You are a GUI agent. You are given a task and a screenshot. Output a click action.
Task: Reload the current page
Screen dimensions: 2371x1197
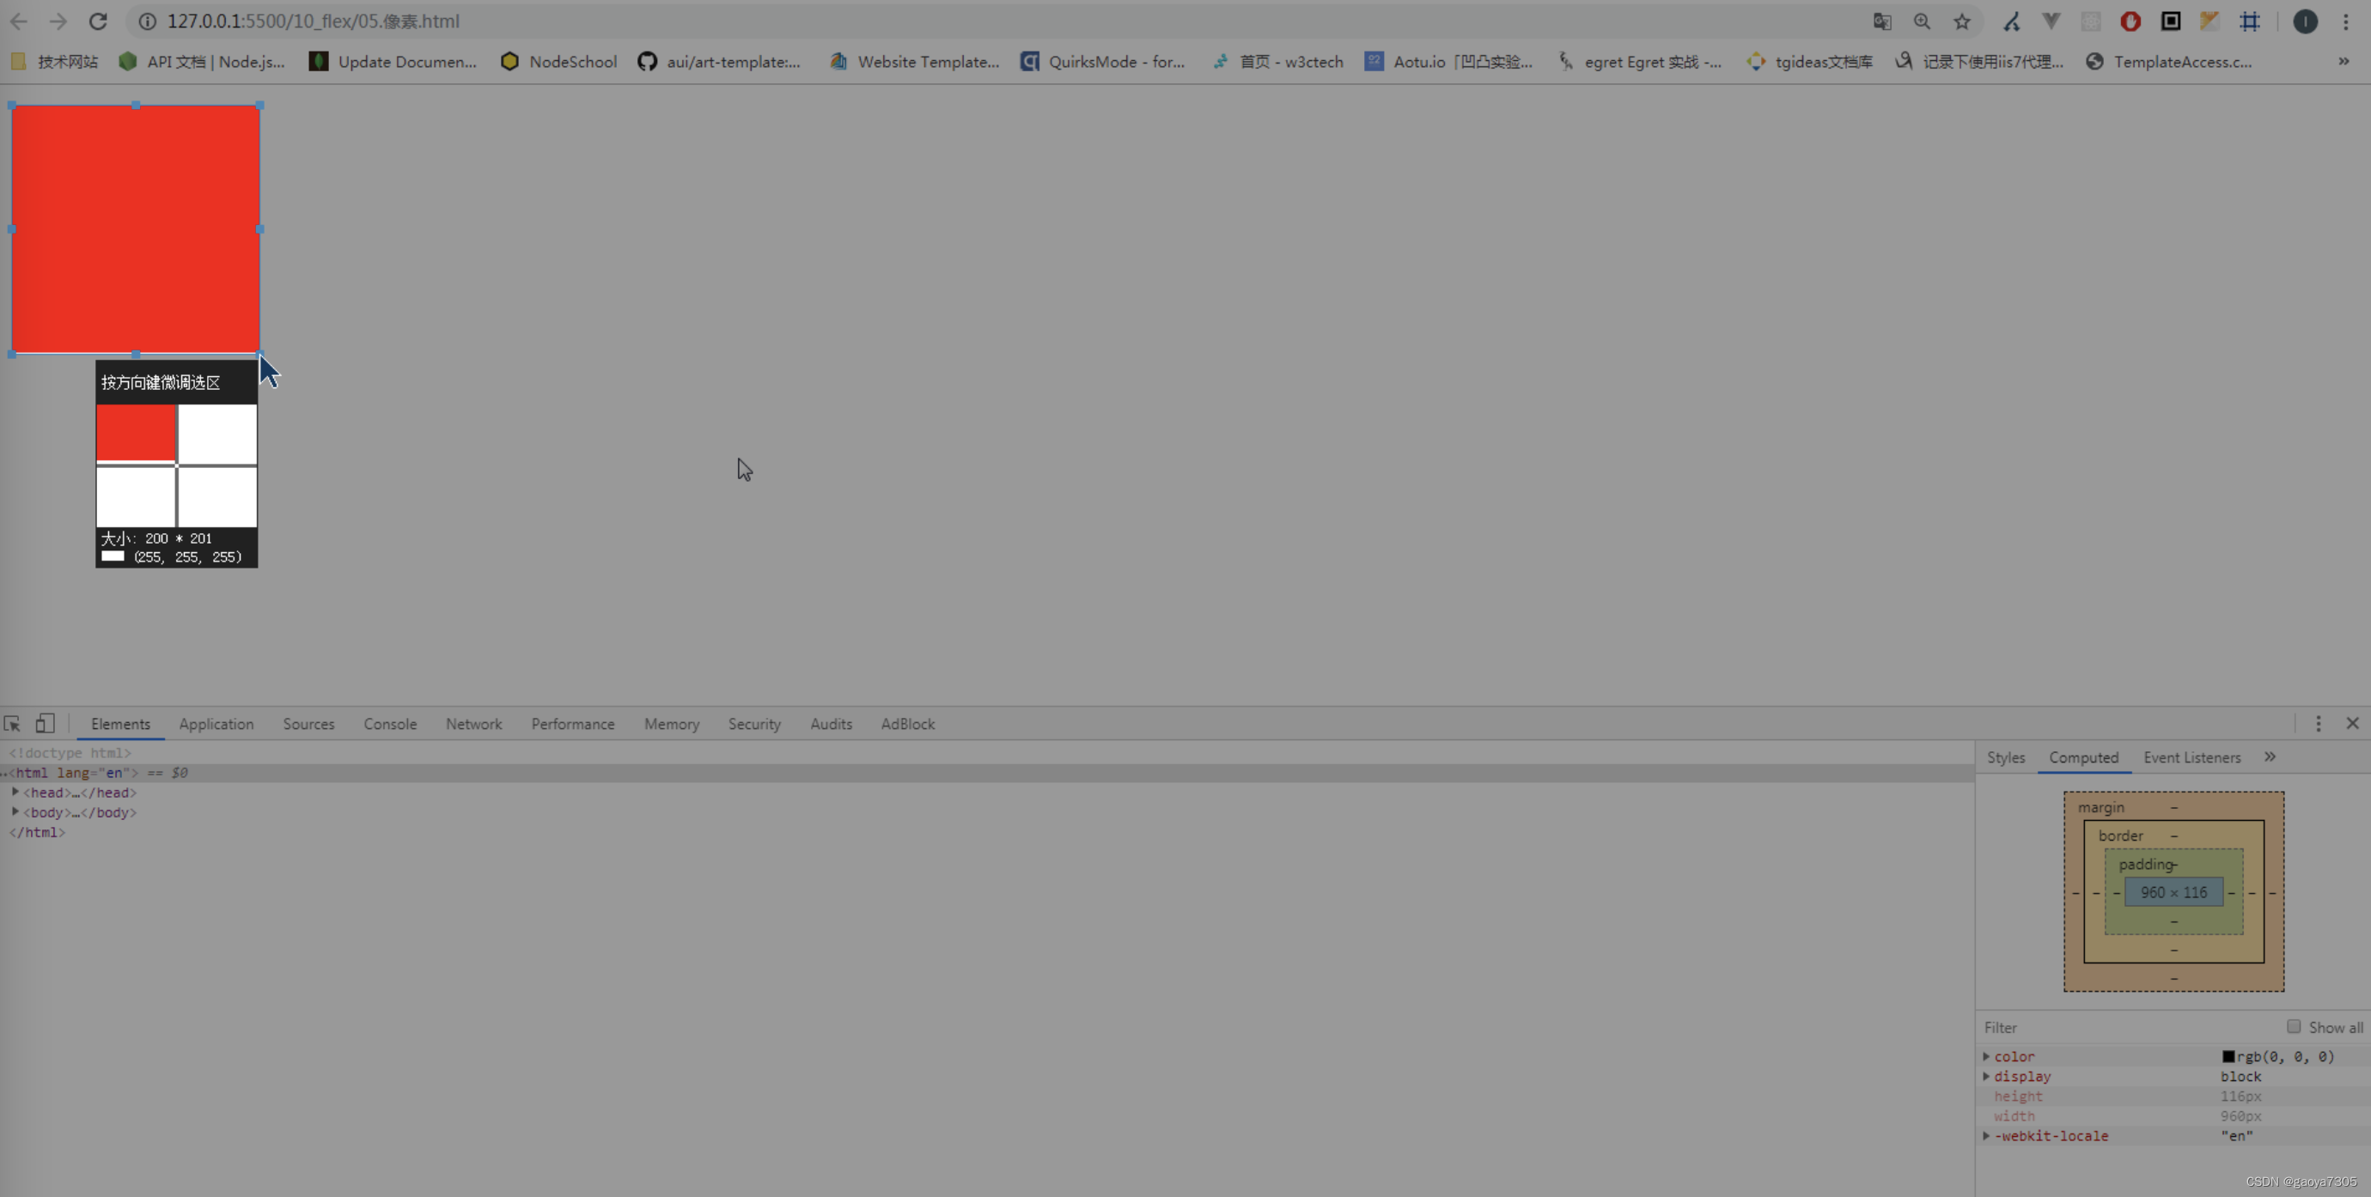[98, 21]
